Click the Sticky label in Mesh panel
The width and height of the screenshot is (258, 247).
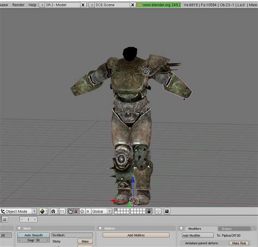(57, 242)
